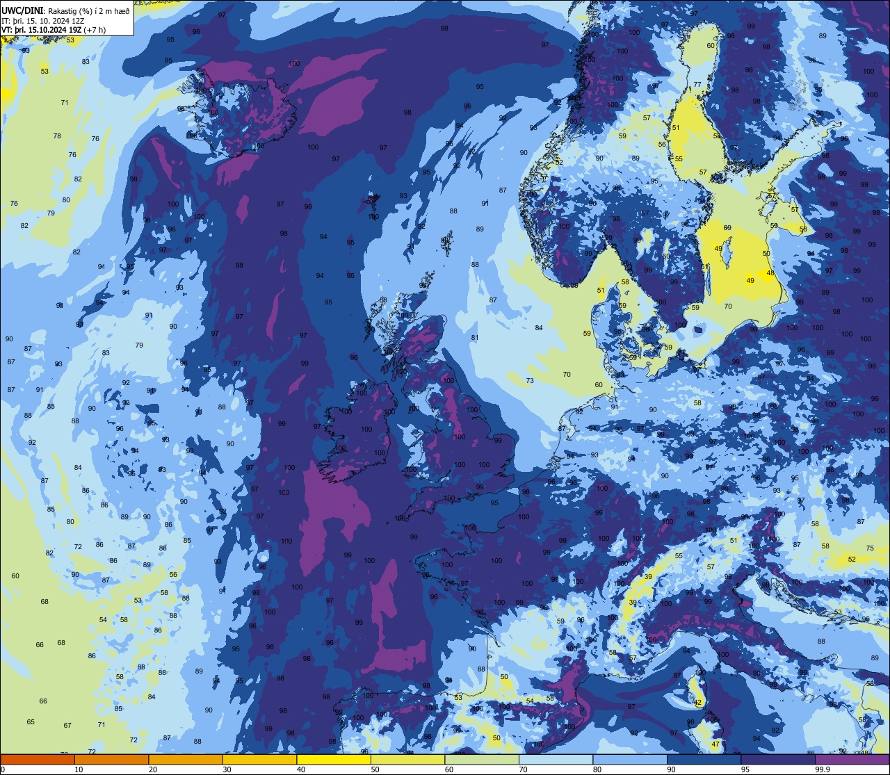Click the 60–70% pale green legend swatch
890x775 pixels.
(x=482, y=759)
